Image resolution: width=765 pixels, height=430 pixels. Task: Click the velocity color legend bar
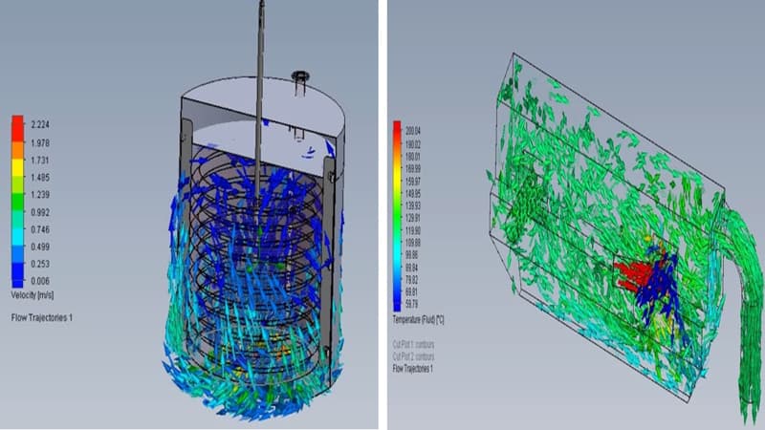pyautogui.click(x=17, y=202)
